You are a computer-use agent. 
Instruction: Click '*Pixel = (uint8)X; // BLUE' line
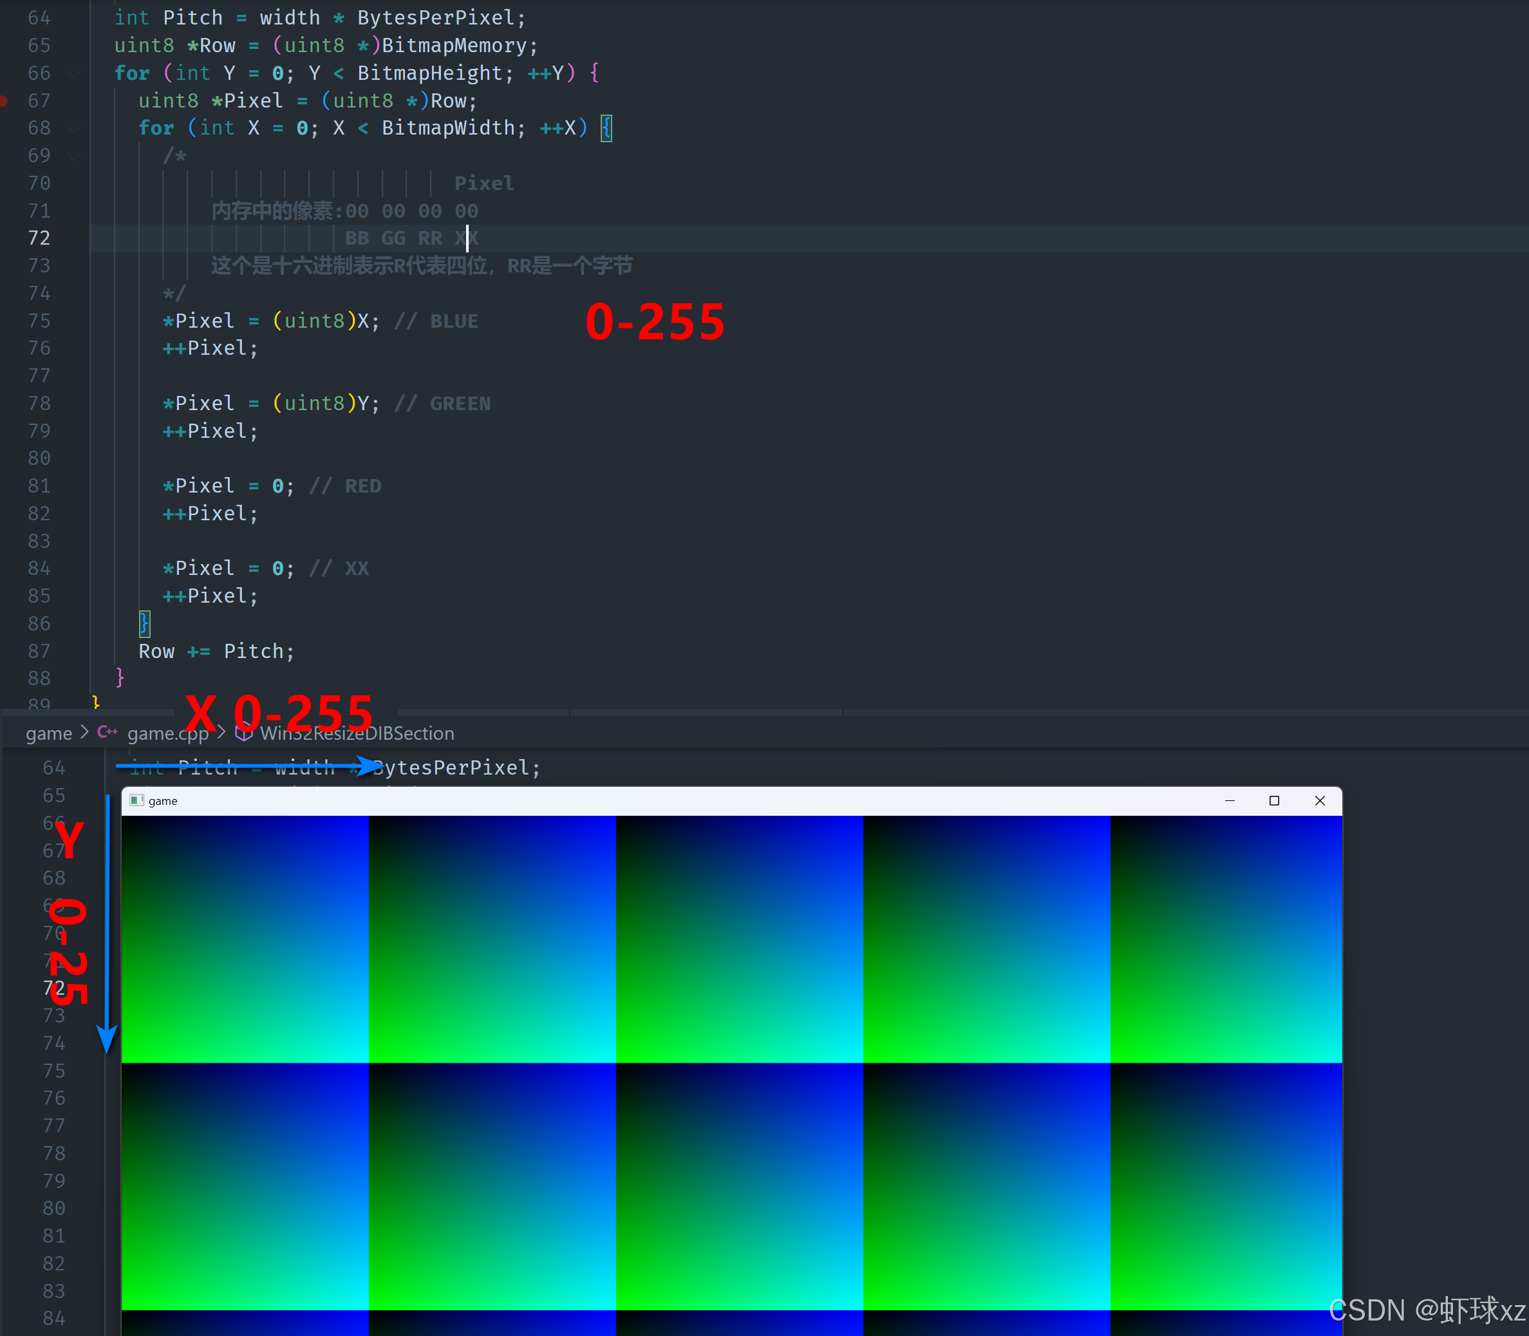(321, 321)
